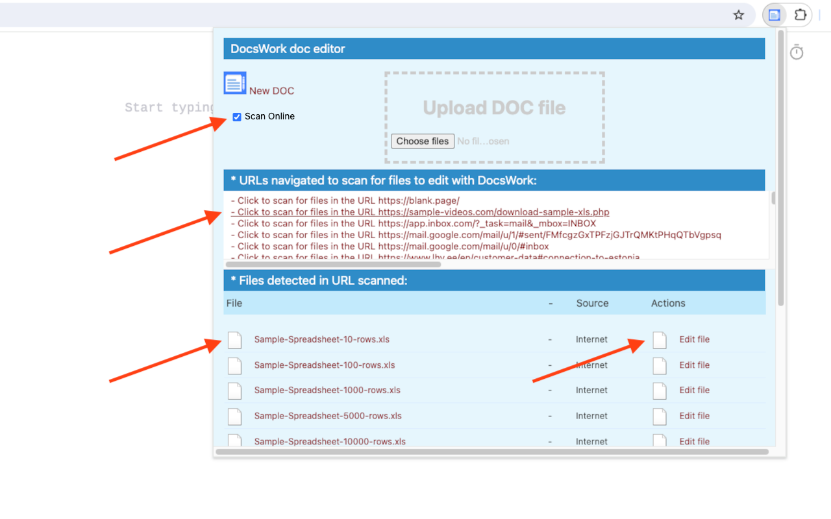Click Edit file for Sample-Spreadsheet-1000-rows.xls
Viewport: 831px width, 519px height.
(x=694, y=390)
